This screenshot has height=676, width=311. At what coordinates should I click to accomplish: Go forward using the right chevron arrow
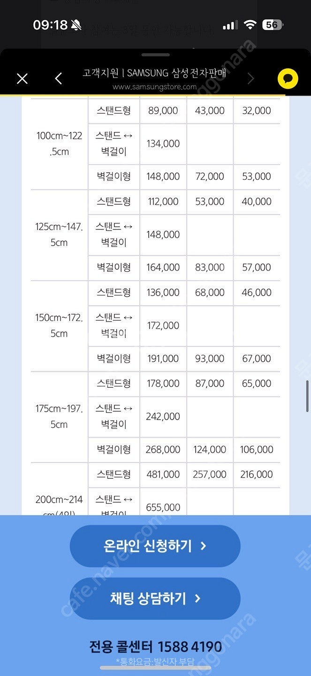tap(250, 78)
